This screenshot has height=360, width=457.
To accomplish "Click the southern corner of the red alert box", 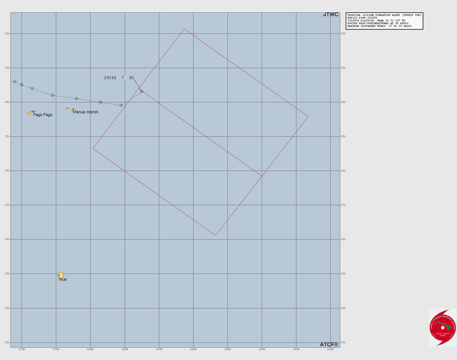I will (216, 235).
